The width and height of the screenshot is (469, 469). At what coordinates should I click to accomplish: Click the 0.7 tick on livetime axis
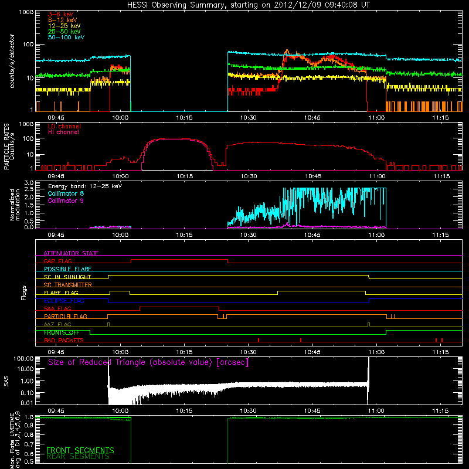29,444
